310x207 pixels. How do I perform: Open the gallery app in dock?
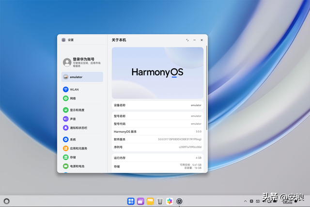(170, 201)
